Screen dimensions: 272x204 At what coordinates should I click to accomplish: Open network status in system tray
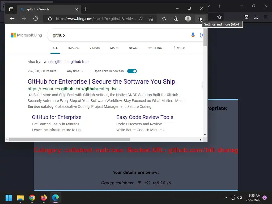click(x=233, y=198)
